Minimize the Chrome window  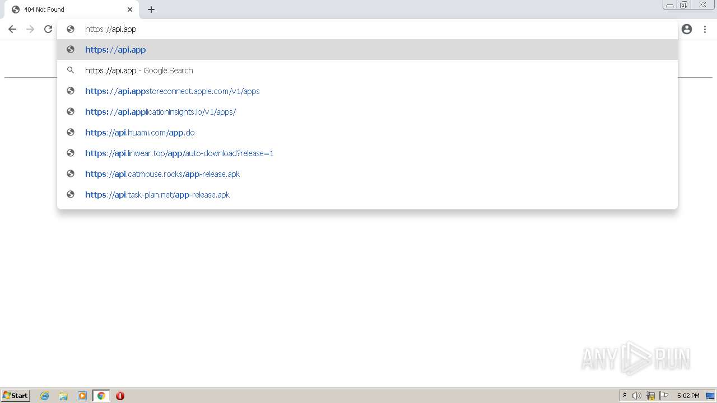coord(670,5)
